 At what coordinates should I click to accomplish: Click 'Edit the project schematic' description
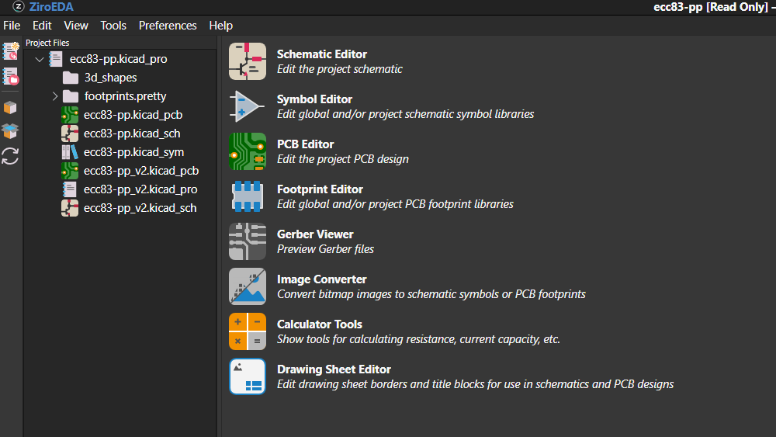[x=340, y=69]
